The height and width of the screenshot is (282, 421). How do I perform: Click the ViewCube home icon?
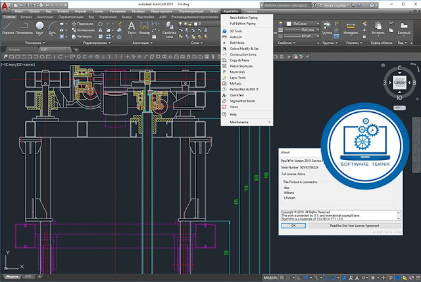pos(383,65)
